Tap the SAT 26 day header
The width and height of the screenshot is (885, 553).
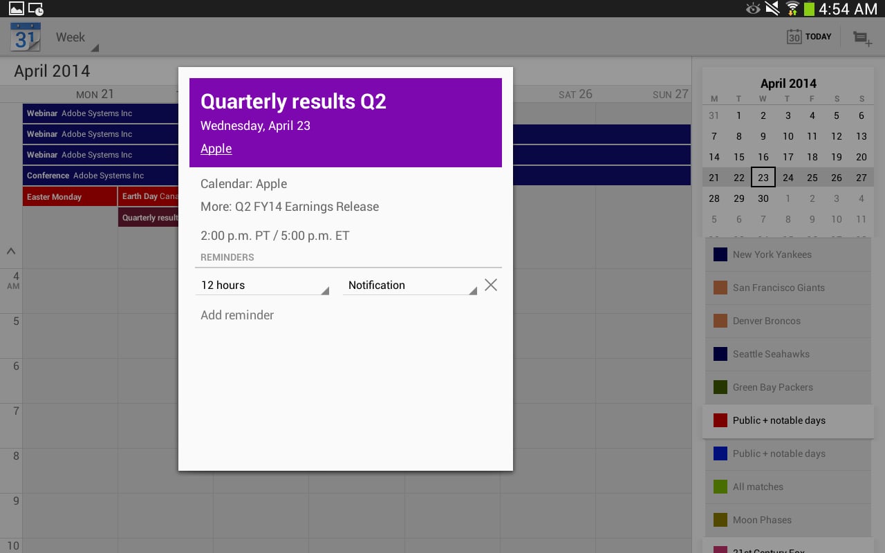(x=575, y=94)
